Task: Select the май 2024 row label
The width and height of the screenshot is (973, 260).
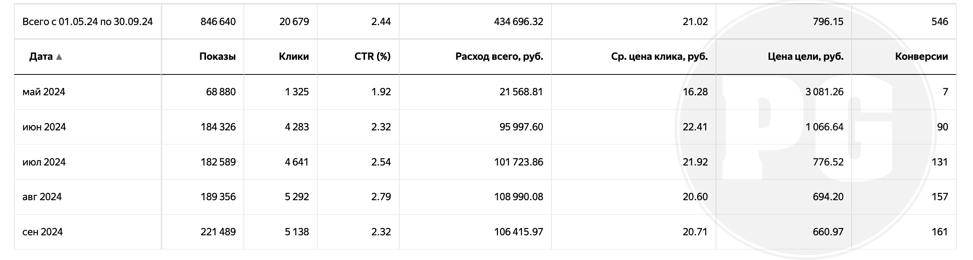Action: [44, 92]
